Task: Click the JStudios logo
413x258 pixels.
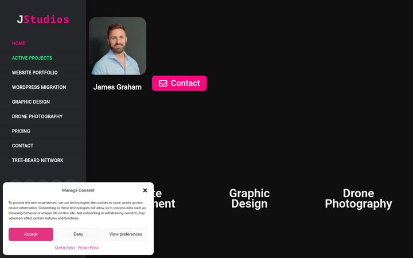Action: 43,19
